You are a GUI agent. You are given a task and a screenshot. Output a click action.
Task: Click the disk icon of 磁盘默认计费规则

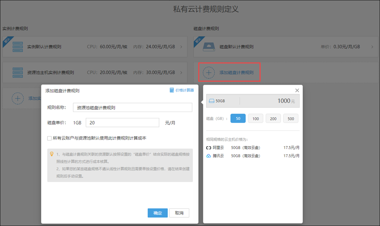click(x=209, y=47)
